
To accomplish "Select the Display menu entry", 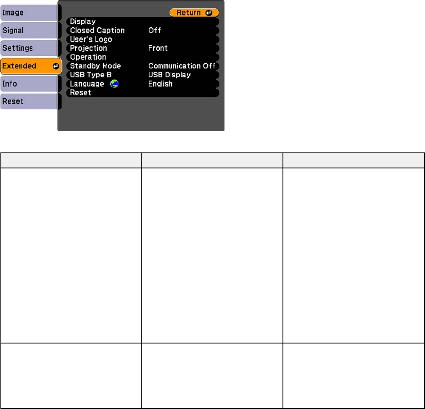I will click(143, 21).
